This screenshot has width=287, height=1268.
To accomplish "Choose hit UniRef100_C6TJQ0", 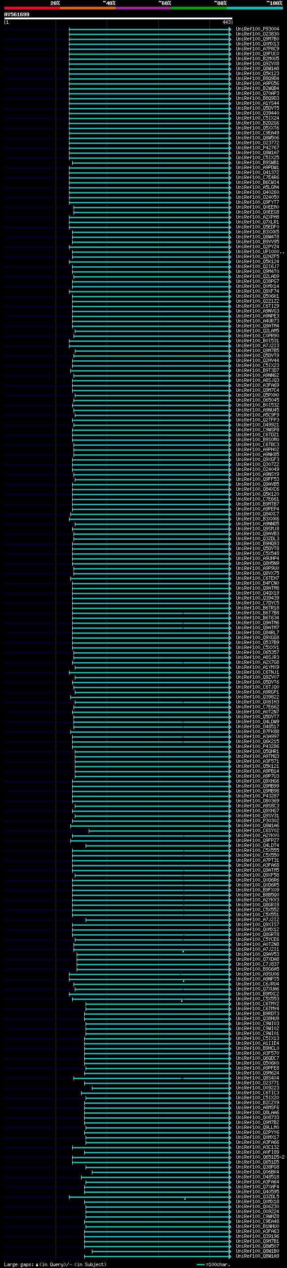I will (257, 687).
